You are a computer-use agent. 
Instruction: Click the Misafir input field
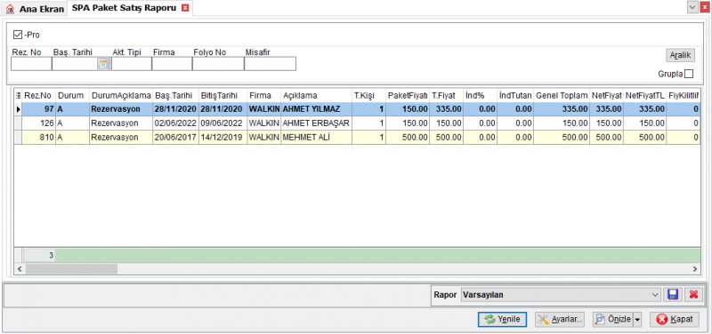tap(271, 64)
